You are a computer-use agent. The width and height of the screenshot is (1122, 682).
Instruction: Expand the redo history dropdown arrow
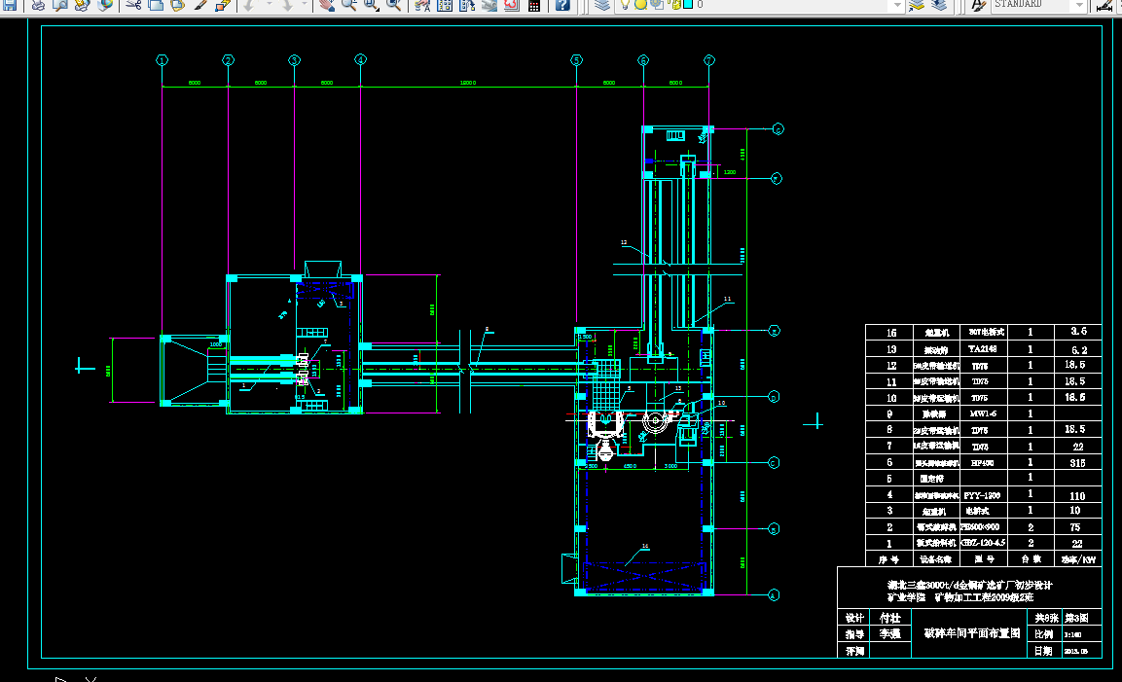pos(304,5)
